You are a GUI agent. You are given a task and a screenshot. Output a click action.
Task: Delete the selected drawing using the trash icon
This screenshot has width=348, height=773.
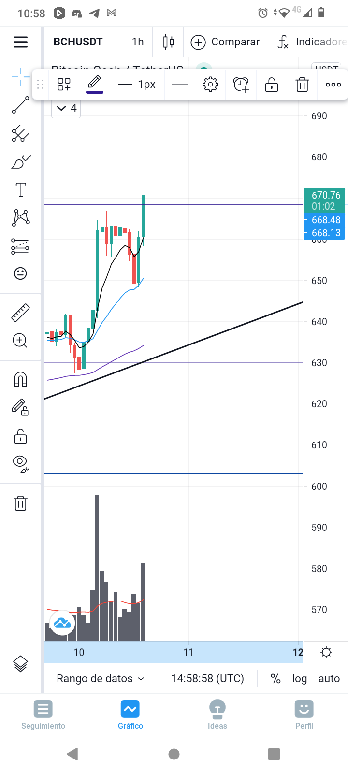[302, 85]
